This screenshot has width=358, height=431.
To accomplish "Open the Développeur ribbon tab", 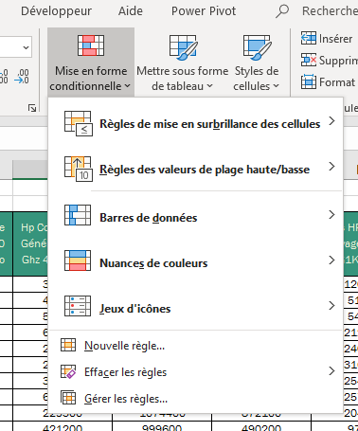I will coord(56,11).
